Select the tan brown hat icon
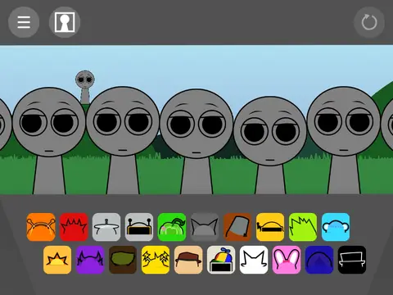Screen dimensions: 393x295 tap(188, 260)
